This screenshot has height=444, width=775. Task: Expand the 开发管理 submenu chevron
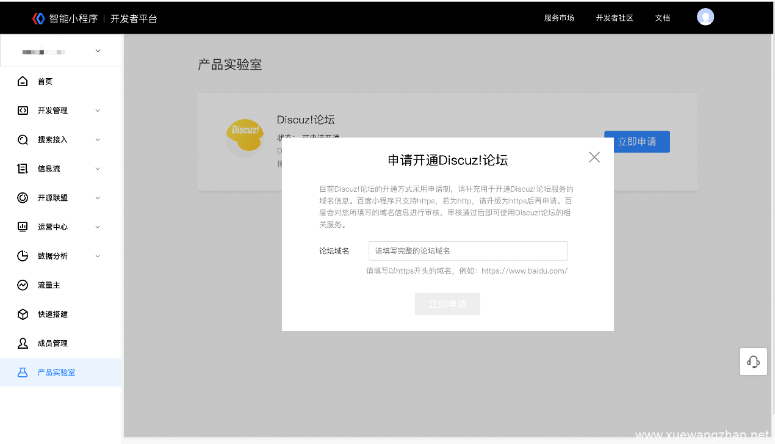[x=98, y=111]
